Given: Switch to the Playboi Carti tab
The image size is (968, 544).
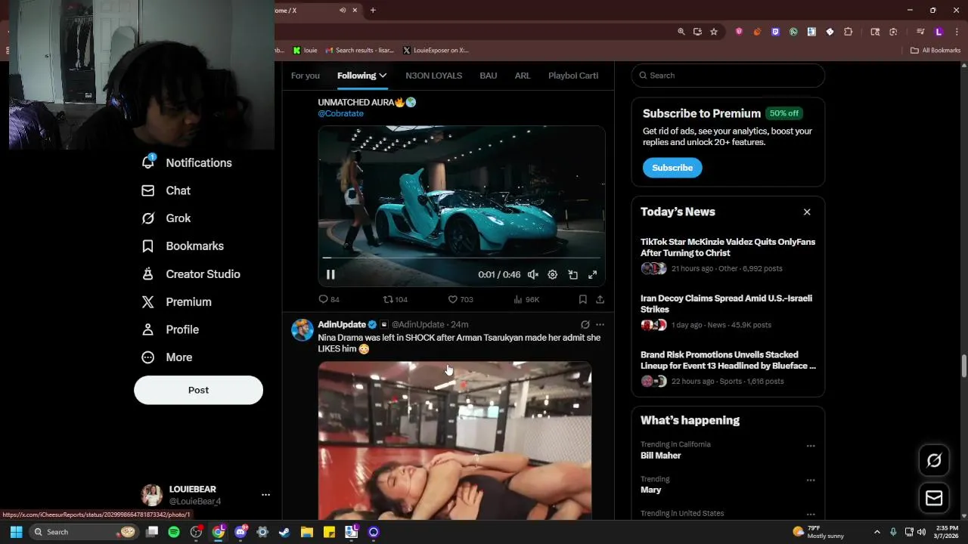Looking at the screenshot, I should click(x=573, y=76).
